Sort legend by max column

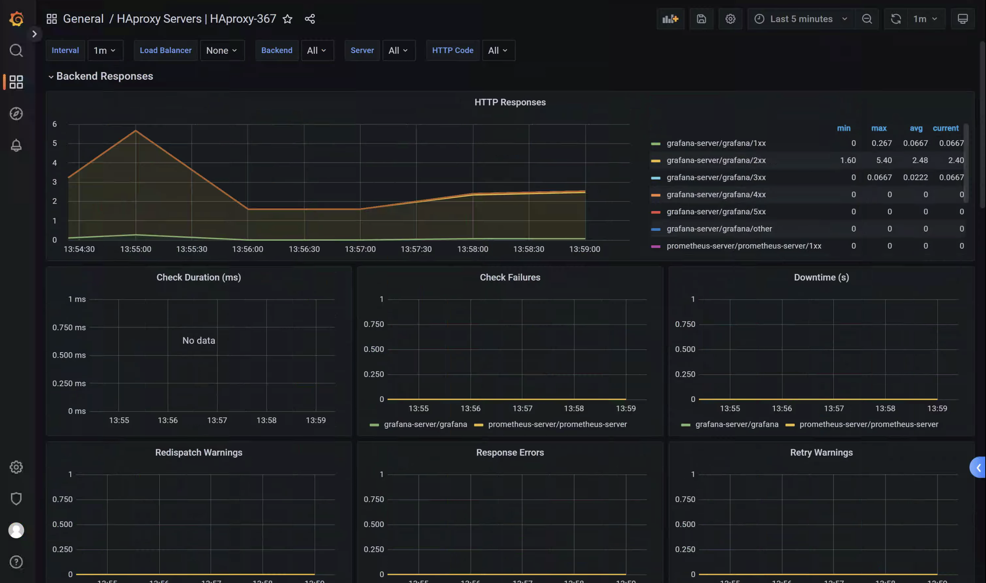pos(879,128)
